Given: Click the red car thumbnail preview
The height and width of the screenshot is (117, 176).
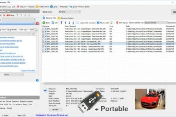Looking at the screenshot, I should [x=150, y=99].
